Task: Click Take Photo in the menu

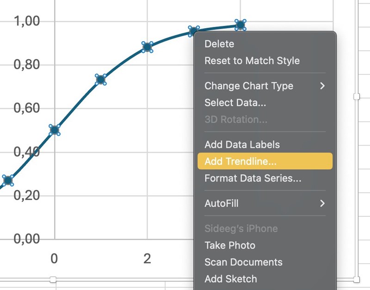Action: pos(230,245)
